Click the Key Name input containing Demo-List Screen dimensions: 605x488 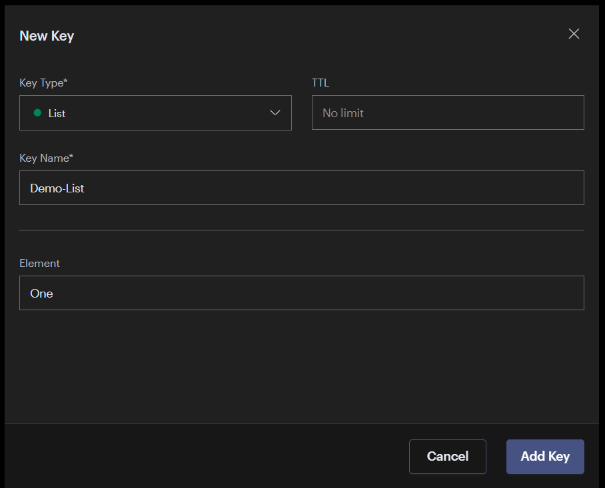(301, 188)
